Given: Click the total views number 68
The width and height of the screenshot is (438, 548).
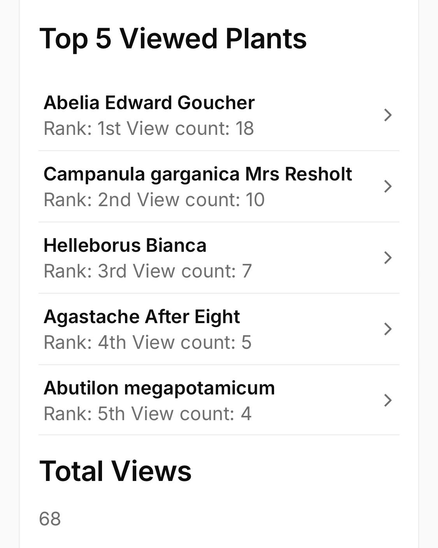Looking at the screenshot, I should point(50,519).
